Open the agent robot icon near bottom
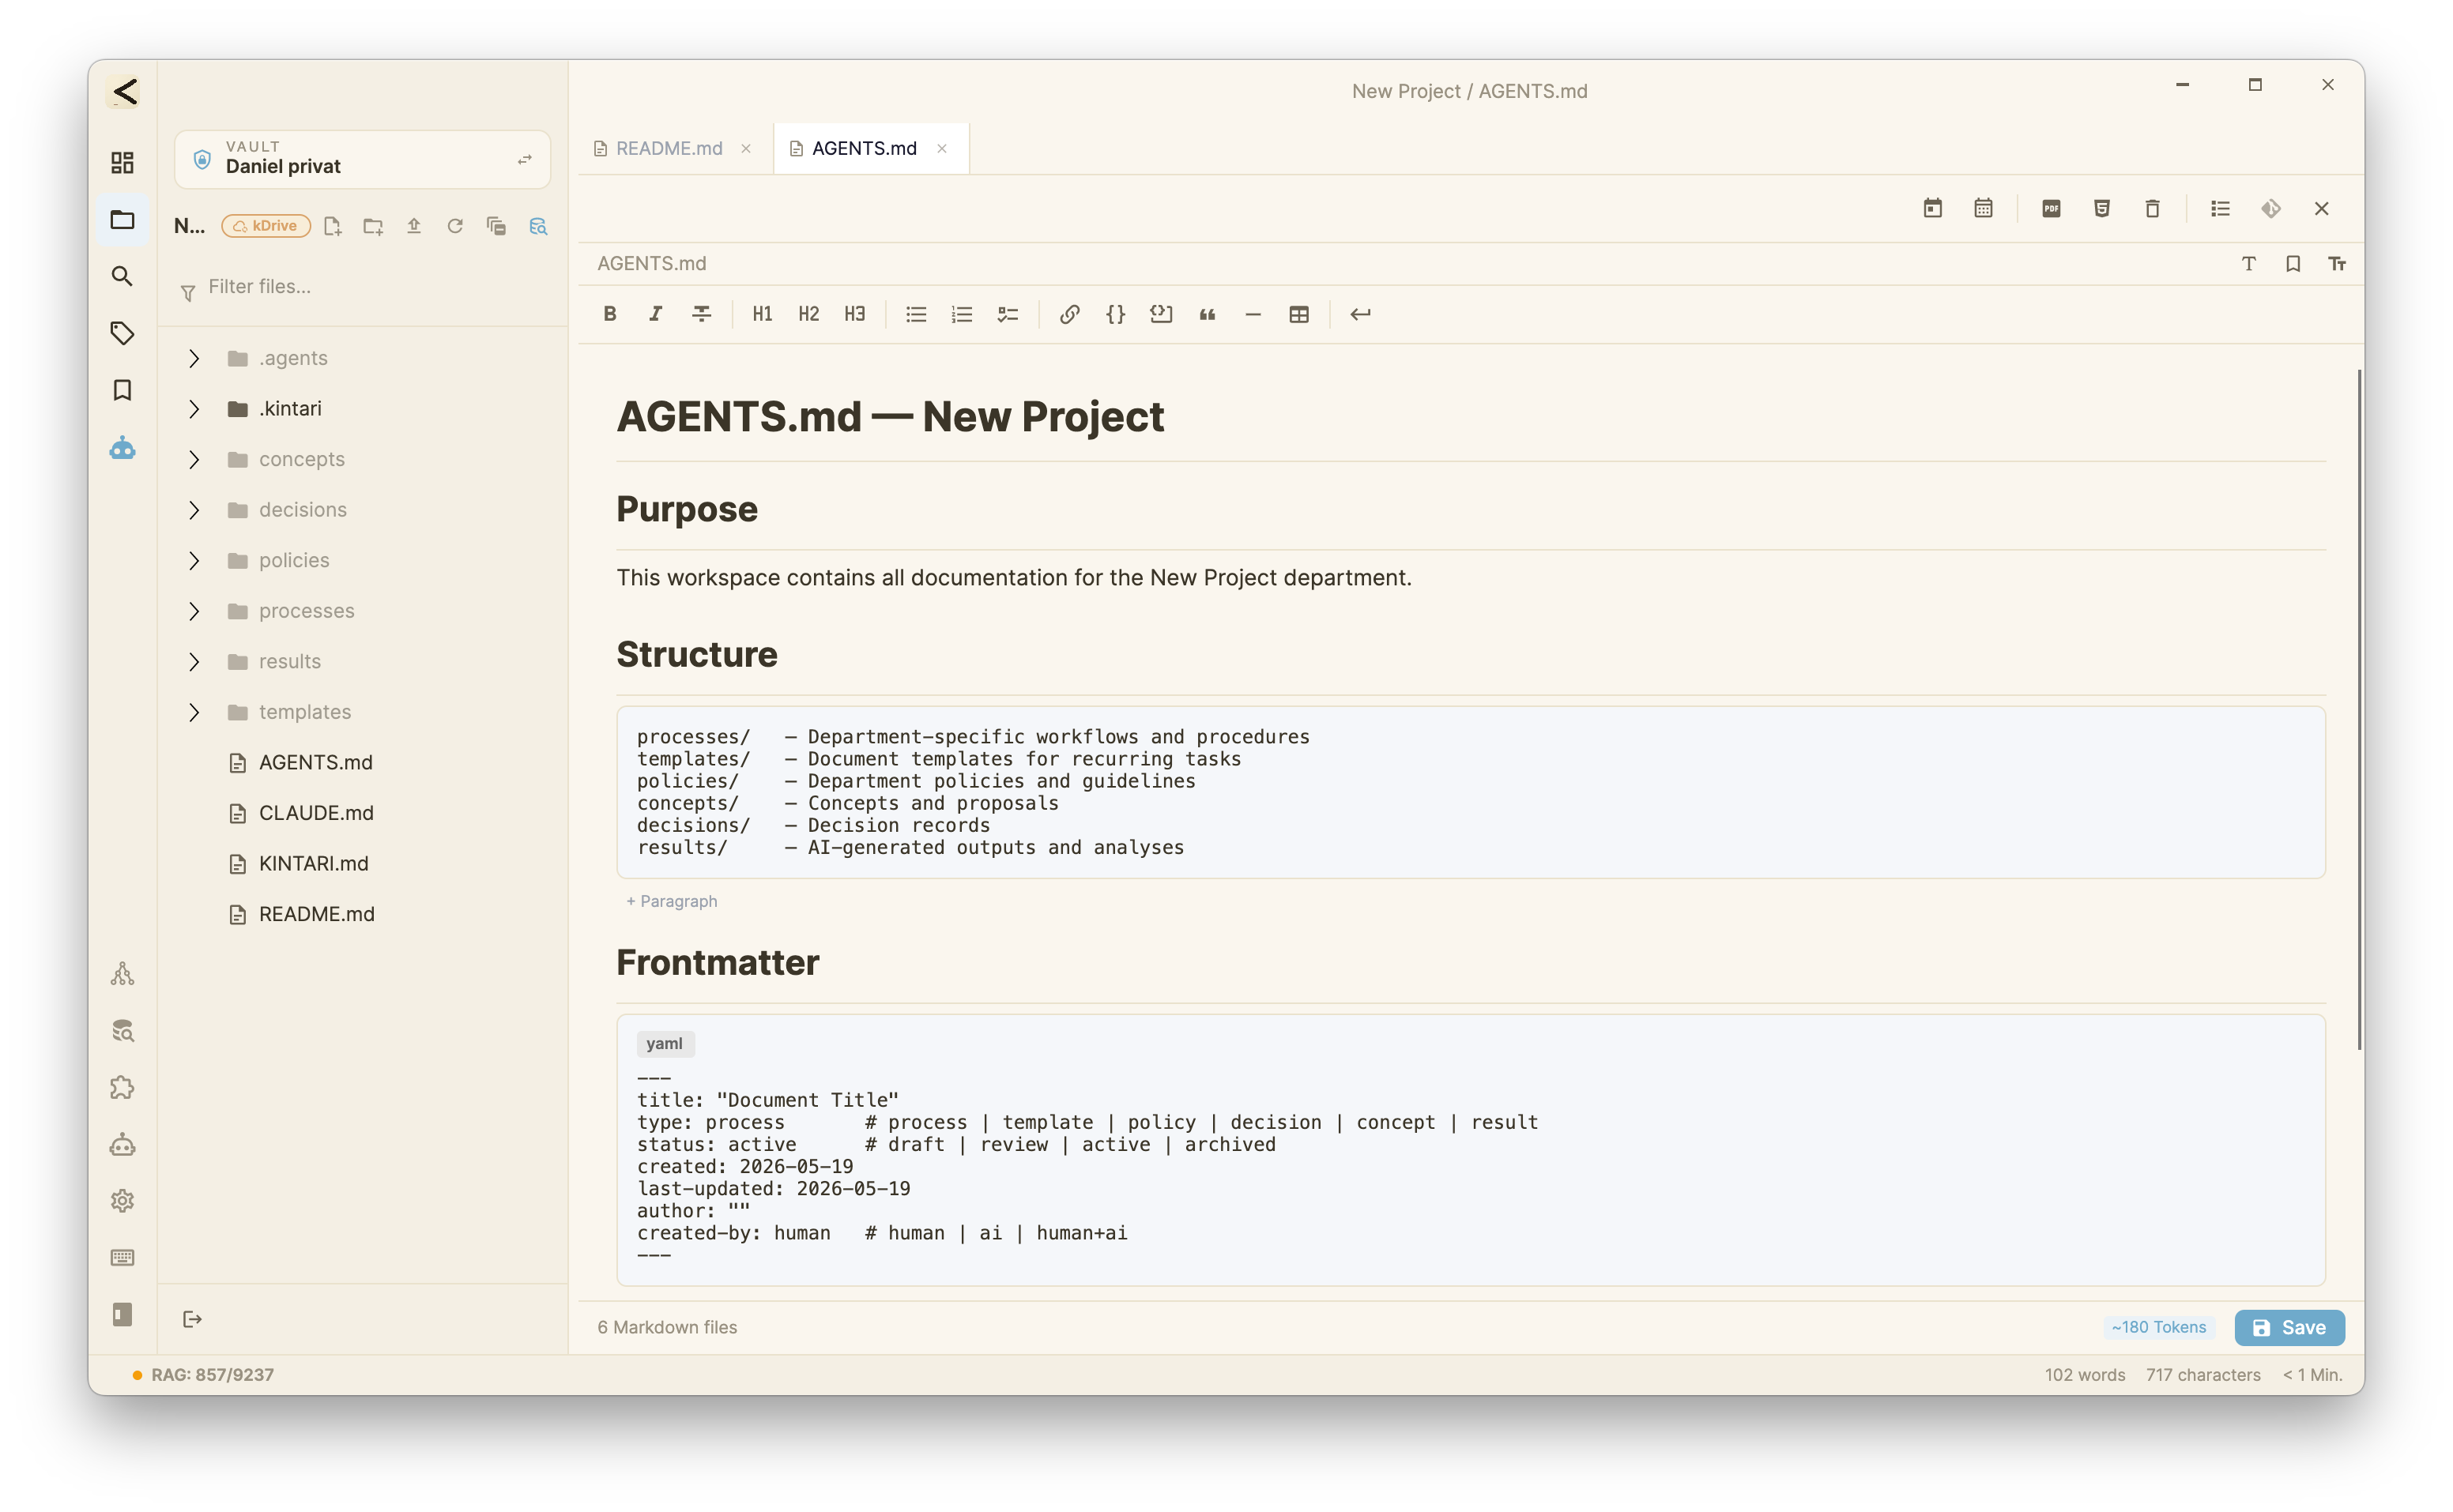Screen dimensions: 2453x1512 (x=122, y=1144)
